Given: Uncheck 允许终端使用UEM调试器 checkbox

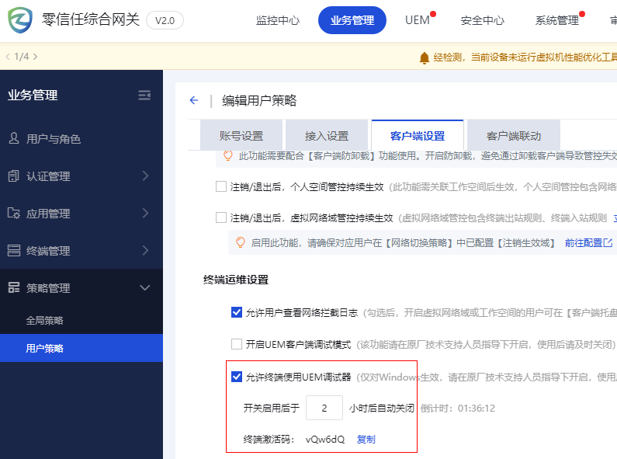Looking at the screenshot, I should coord(237,377).
